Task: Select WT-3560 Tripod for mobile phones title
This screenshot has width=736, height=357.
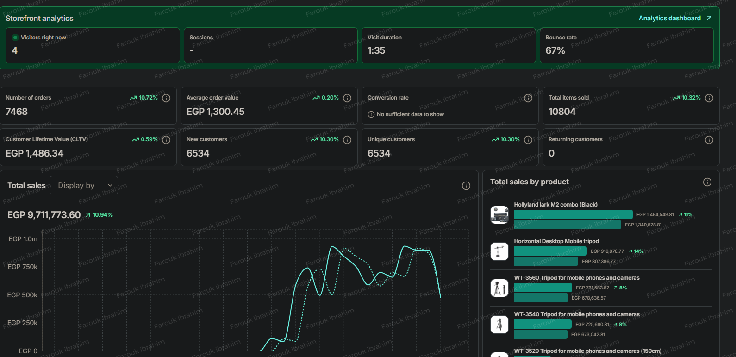Action: [x=577, y=278]
